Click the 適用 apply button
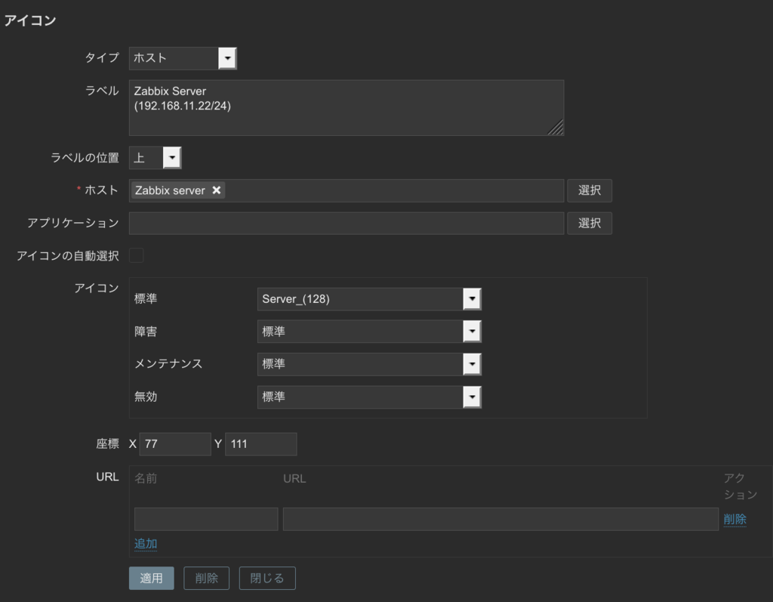773x602 pixels. click(151, 579)
